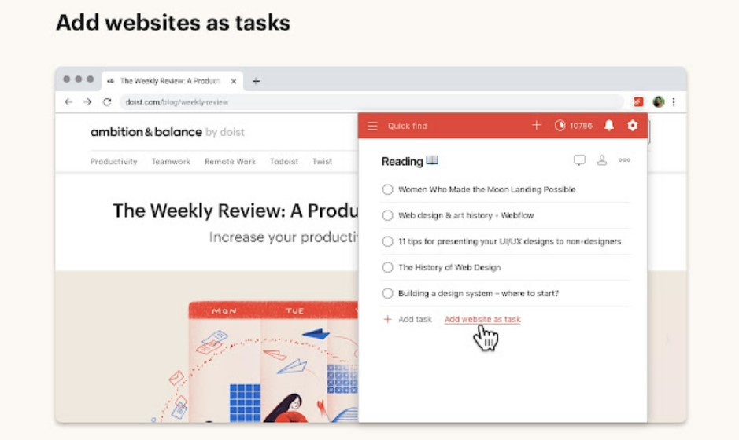Click the ambition & balance logo
The width and height of the screenshot is (739, 440).
coord(168,132)
